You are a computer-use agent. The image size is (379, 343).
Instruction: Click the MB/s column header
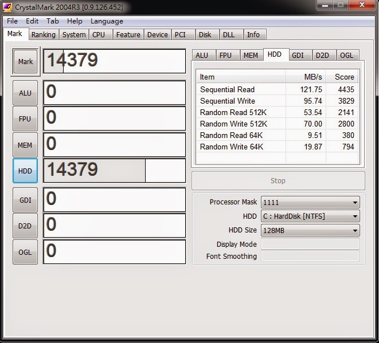(x=306, y=77)
